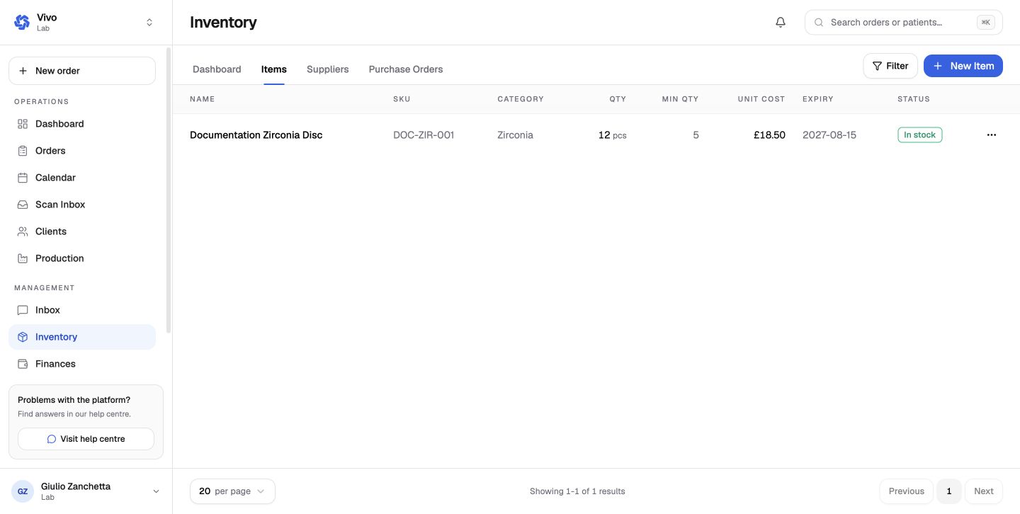Click the Vivo logo icon
Viewport: 1020px width, 514px height.
point(22,23)
